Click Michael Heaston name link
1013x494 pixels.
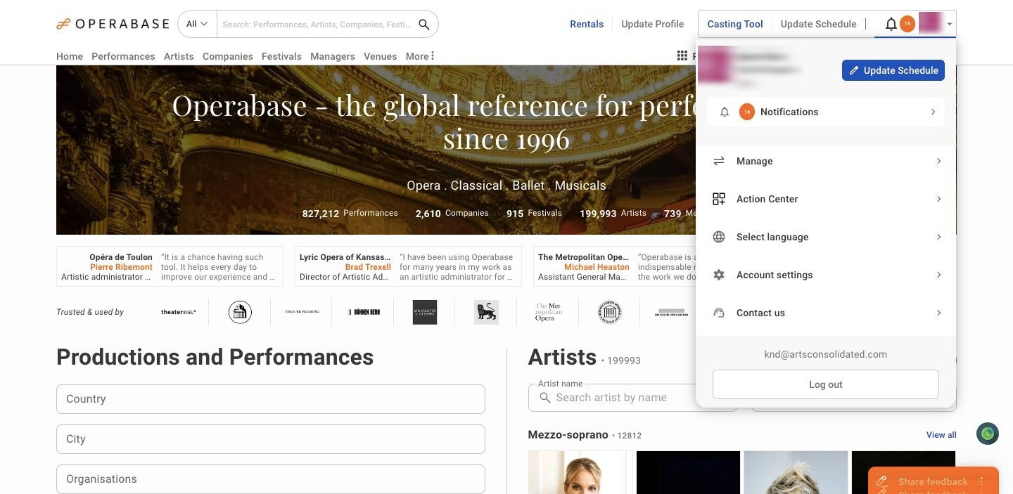click(597, 267)
